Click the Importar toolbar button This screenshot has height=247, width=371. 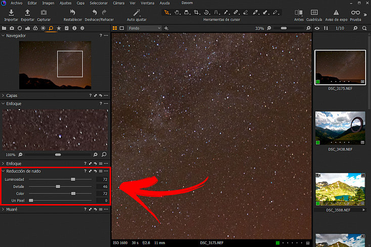pyautogui.click(x=11, y=15)
